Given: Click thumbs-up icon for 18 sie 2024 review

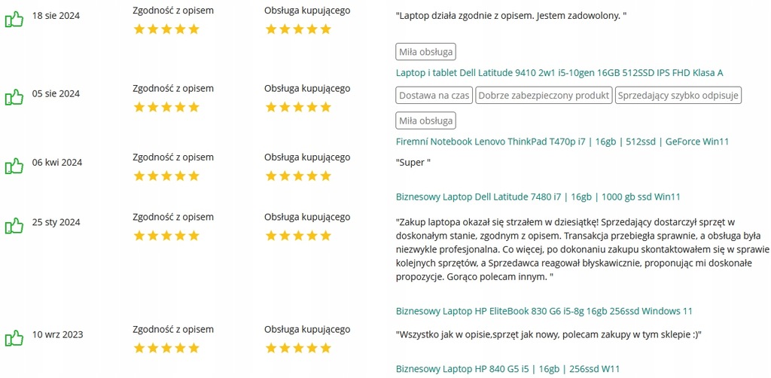Looking at the screenshot, I should [14, 20].
